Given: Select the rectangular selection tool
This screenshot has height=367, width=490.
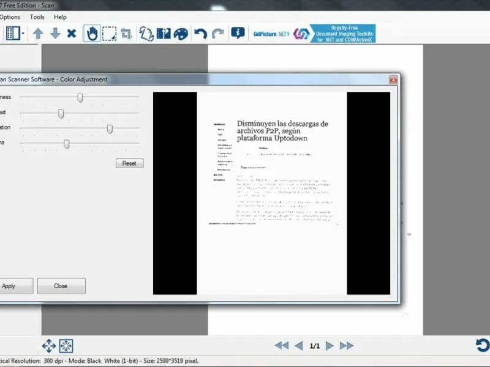Looking at the screenshot, I should coord(110,34).
